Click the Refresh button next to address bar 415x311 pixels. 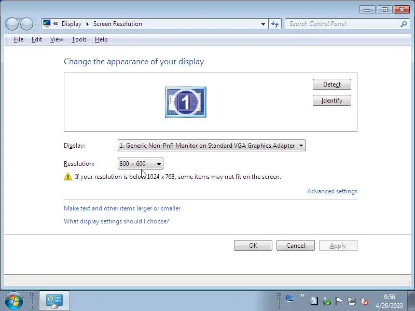pos(275,24)
